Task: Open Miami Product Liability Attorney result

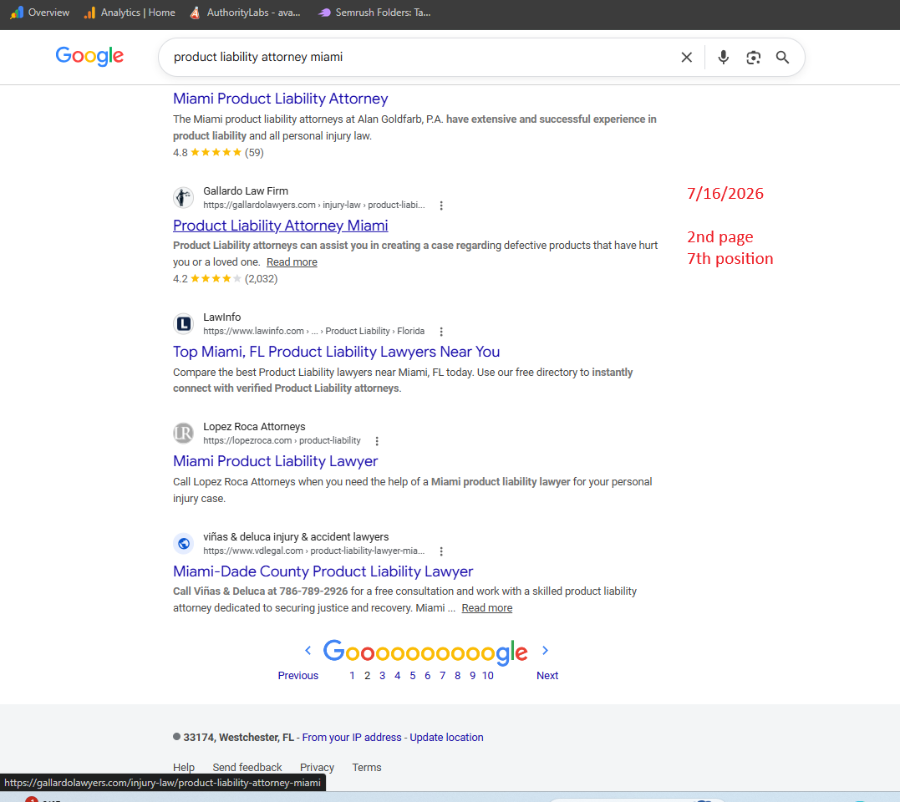Action: pyautogui.click(x=281, y=99)
